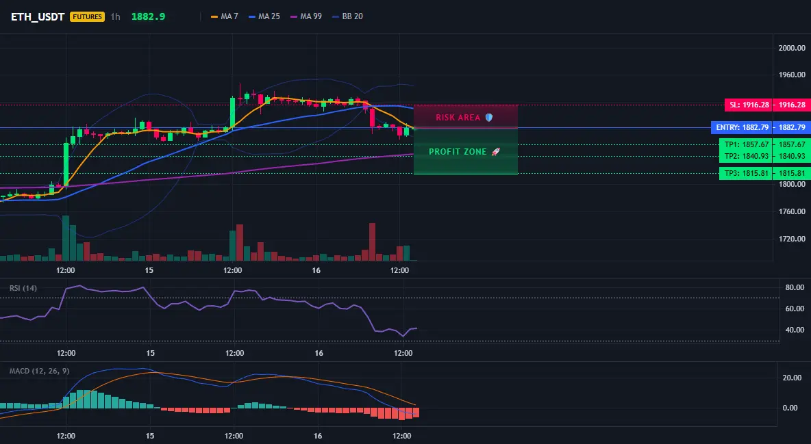Click the tallest red volume bar
This screenshot has width=811, height=444.
[372, 242]
